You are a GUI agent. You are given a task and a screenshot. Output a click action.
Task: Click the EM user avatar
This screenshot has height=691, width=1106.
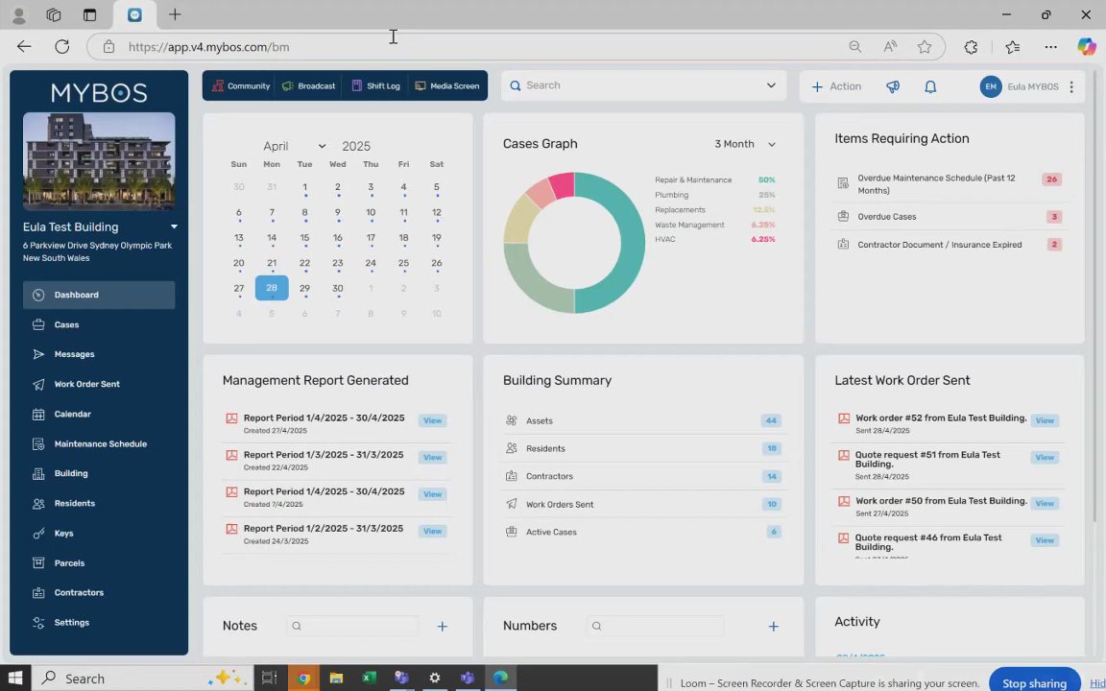pyautogui.click(x=991, y=86)
